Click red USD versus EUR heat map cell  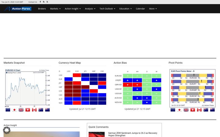click(77, 75)
